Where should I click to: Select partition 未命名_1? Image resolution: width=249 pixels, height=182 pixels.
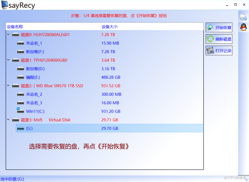pyautogui.click(x=34, y=43)
